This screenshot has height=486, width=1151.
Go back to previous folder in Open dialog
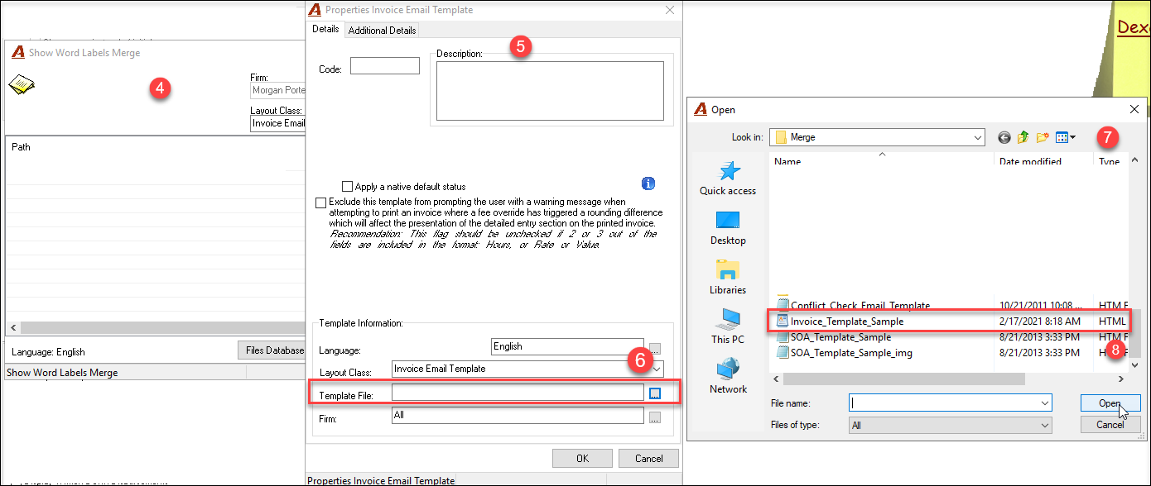pos(1004,137)
